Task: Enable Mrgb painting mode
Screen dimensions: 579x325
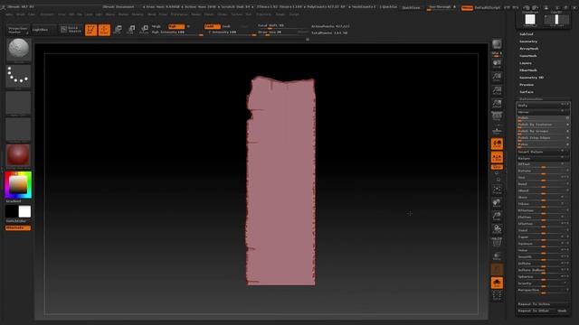Action: point(157,26)
